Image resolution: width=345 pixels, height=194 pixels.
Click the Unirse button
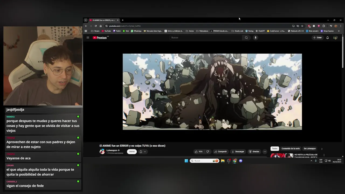tap(132, 152)
